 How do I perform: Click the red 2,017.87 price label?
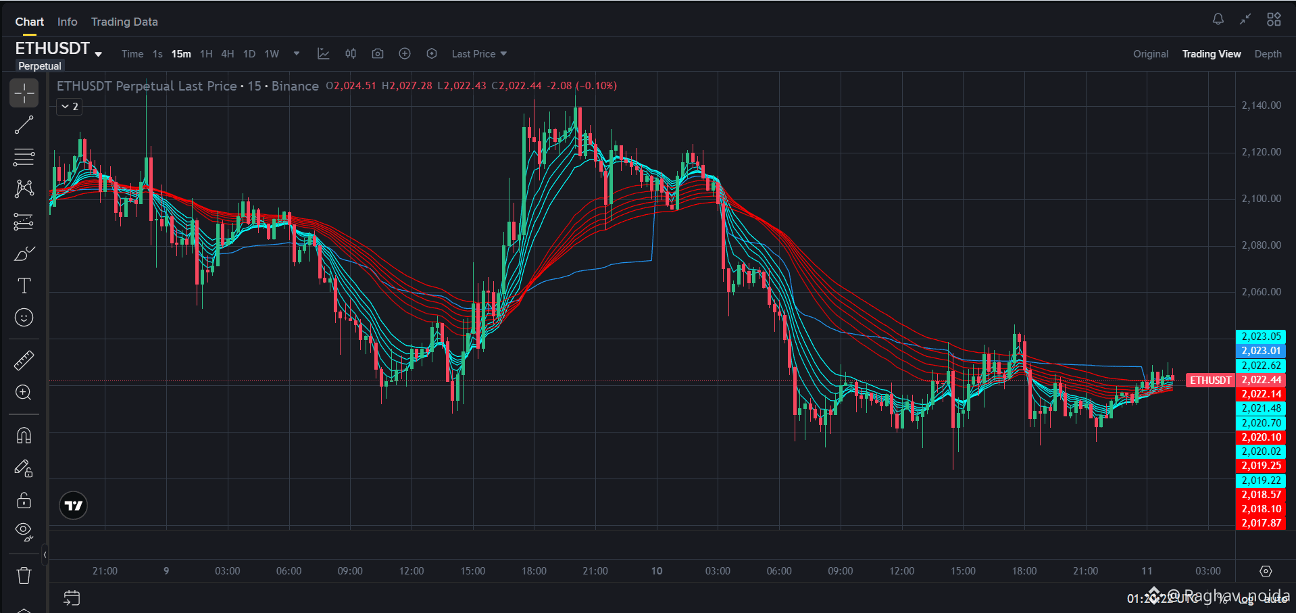(x=1261, y=523)
